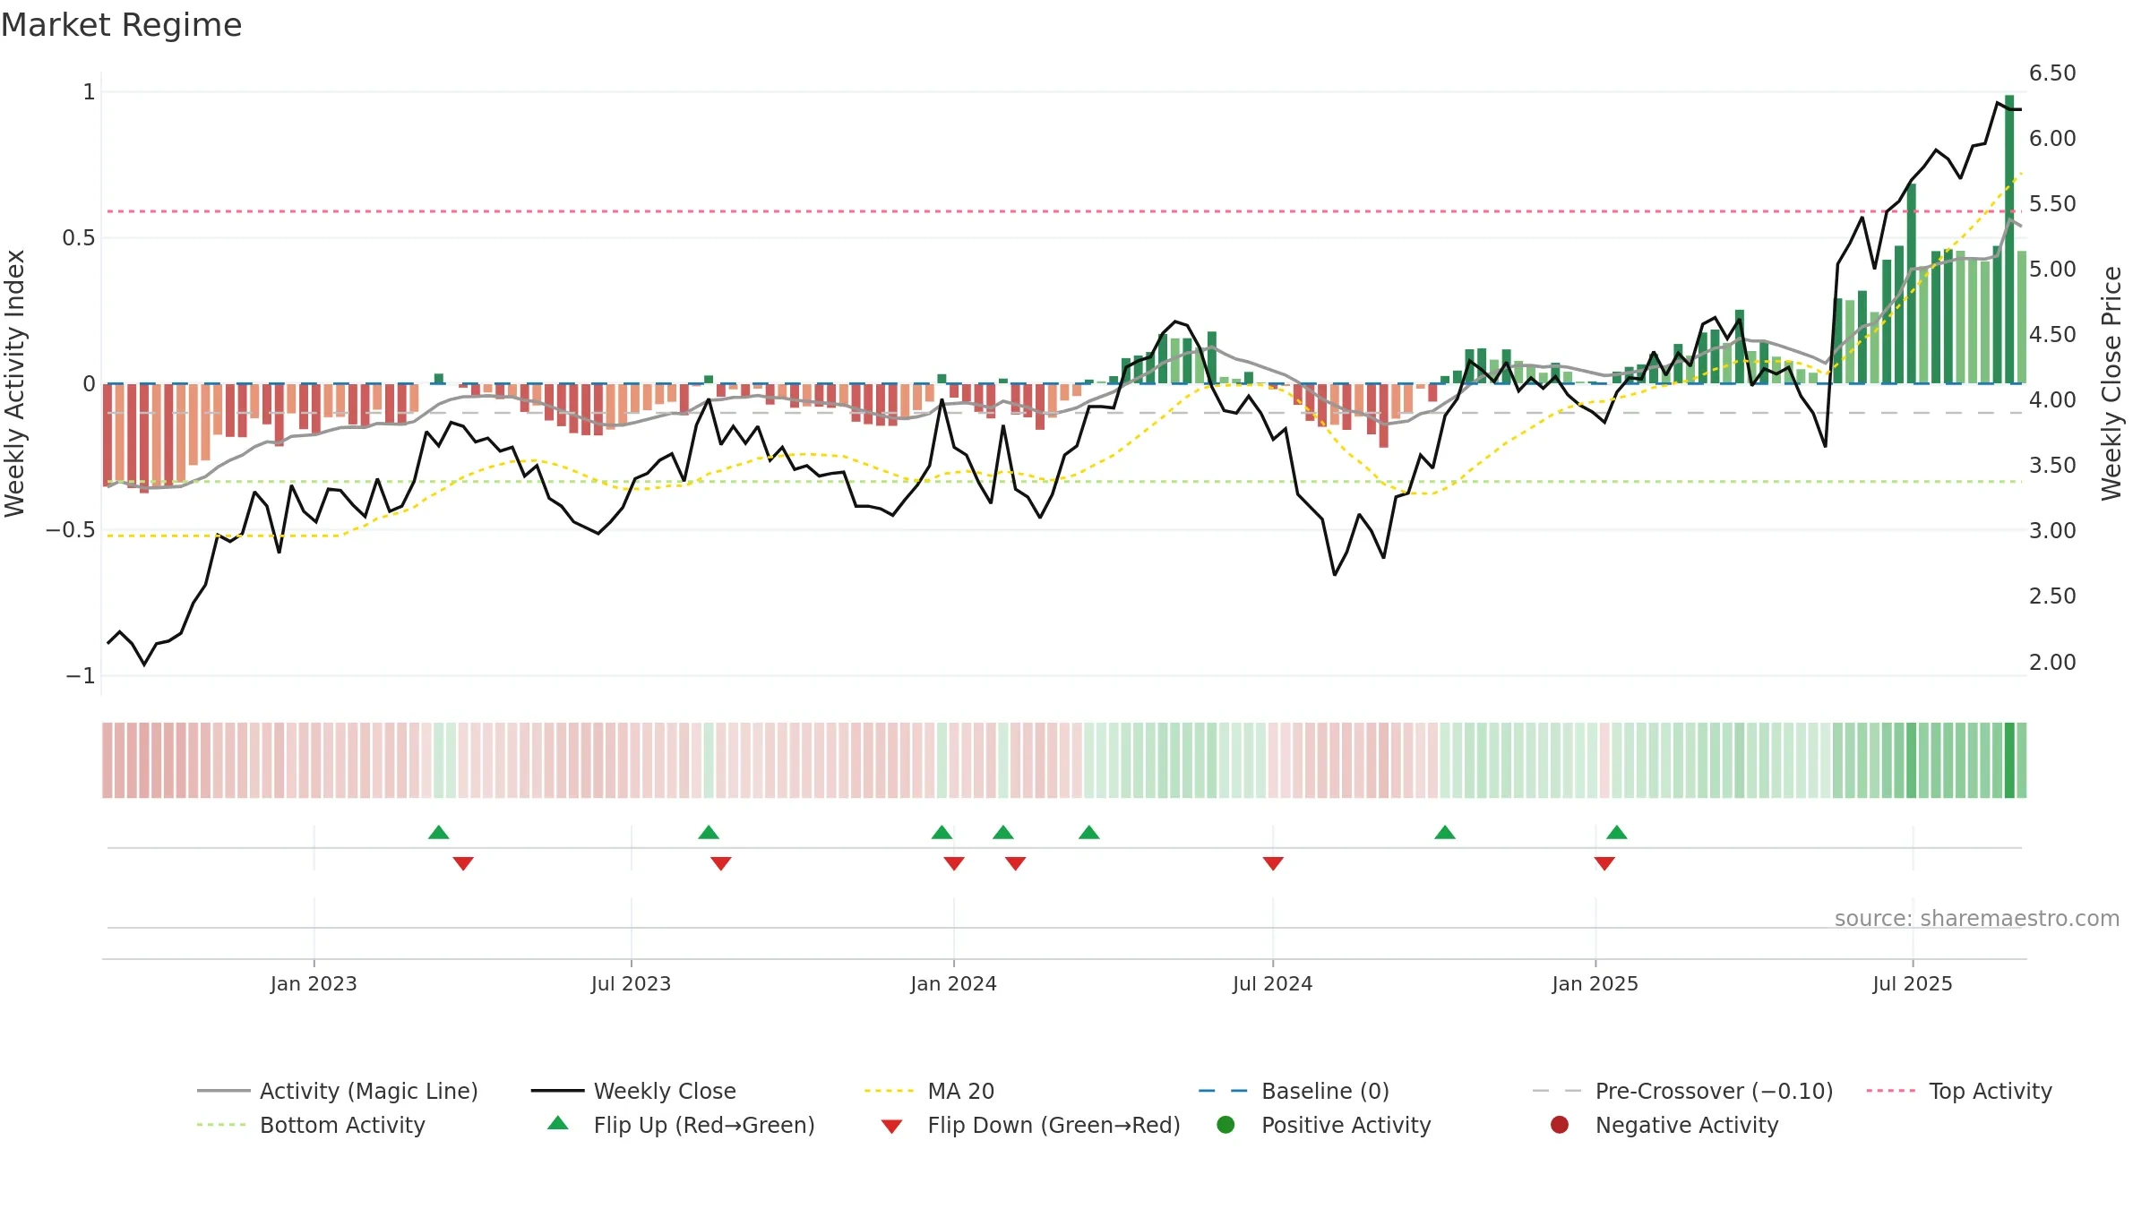This screenshot has height=1209, width=2150.
Task: Toggle the Positive Activity legend entry
Action: [x=1323, y=1125]
